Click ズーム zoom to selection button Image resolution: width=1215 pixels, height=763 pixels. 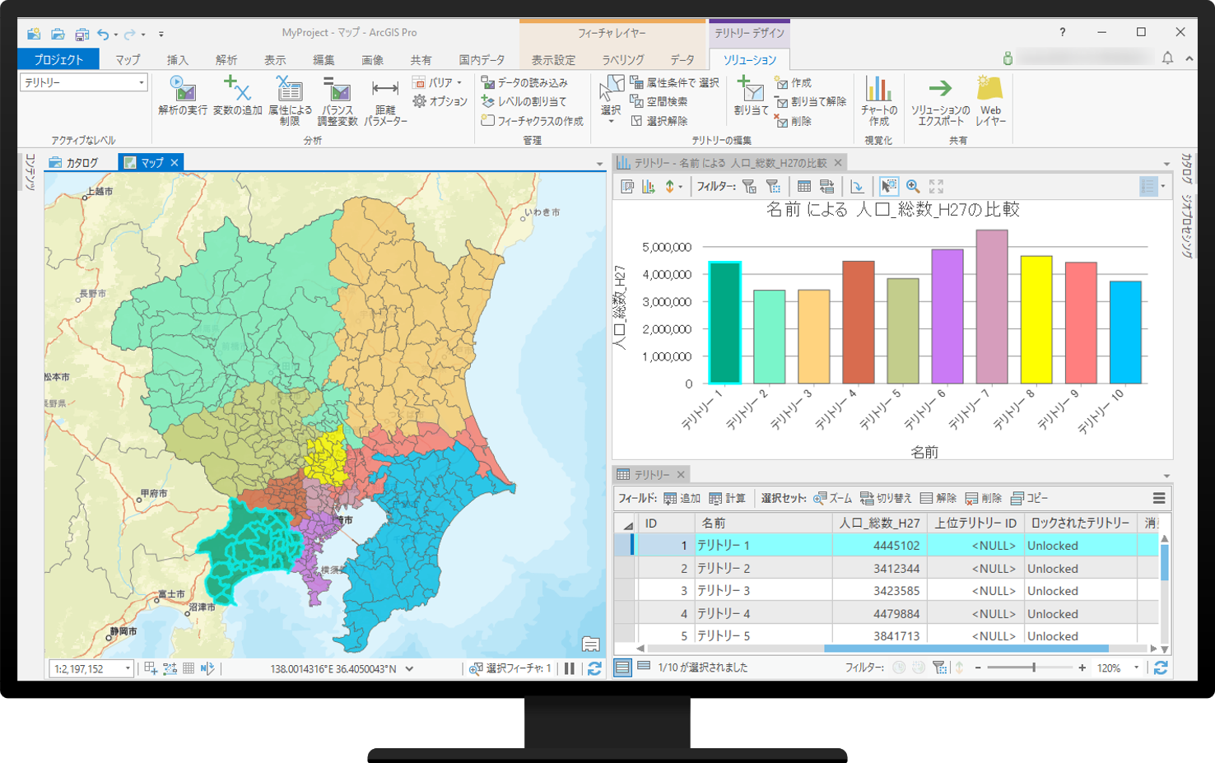pyautogui.click(x=832, y=498)
